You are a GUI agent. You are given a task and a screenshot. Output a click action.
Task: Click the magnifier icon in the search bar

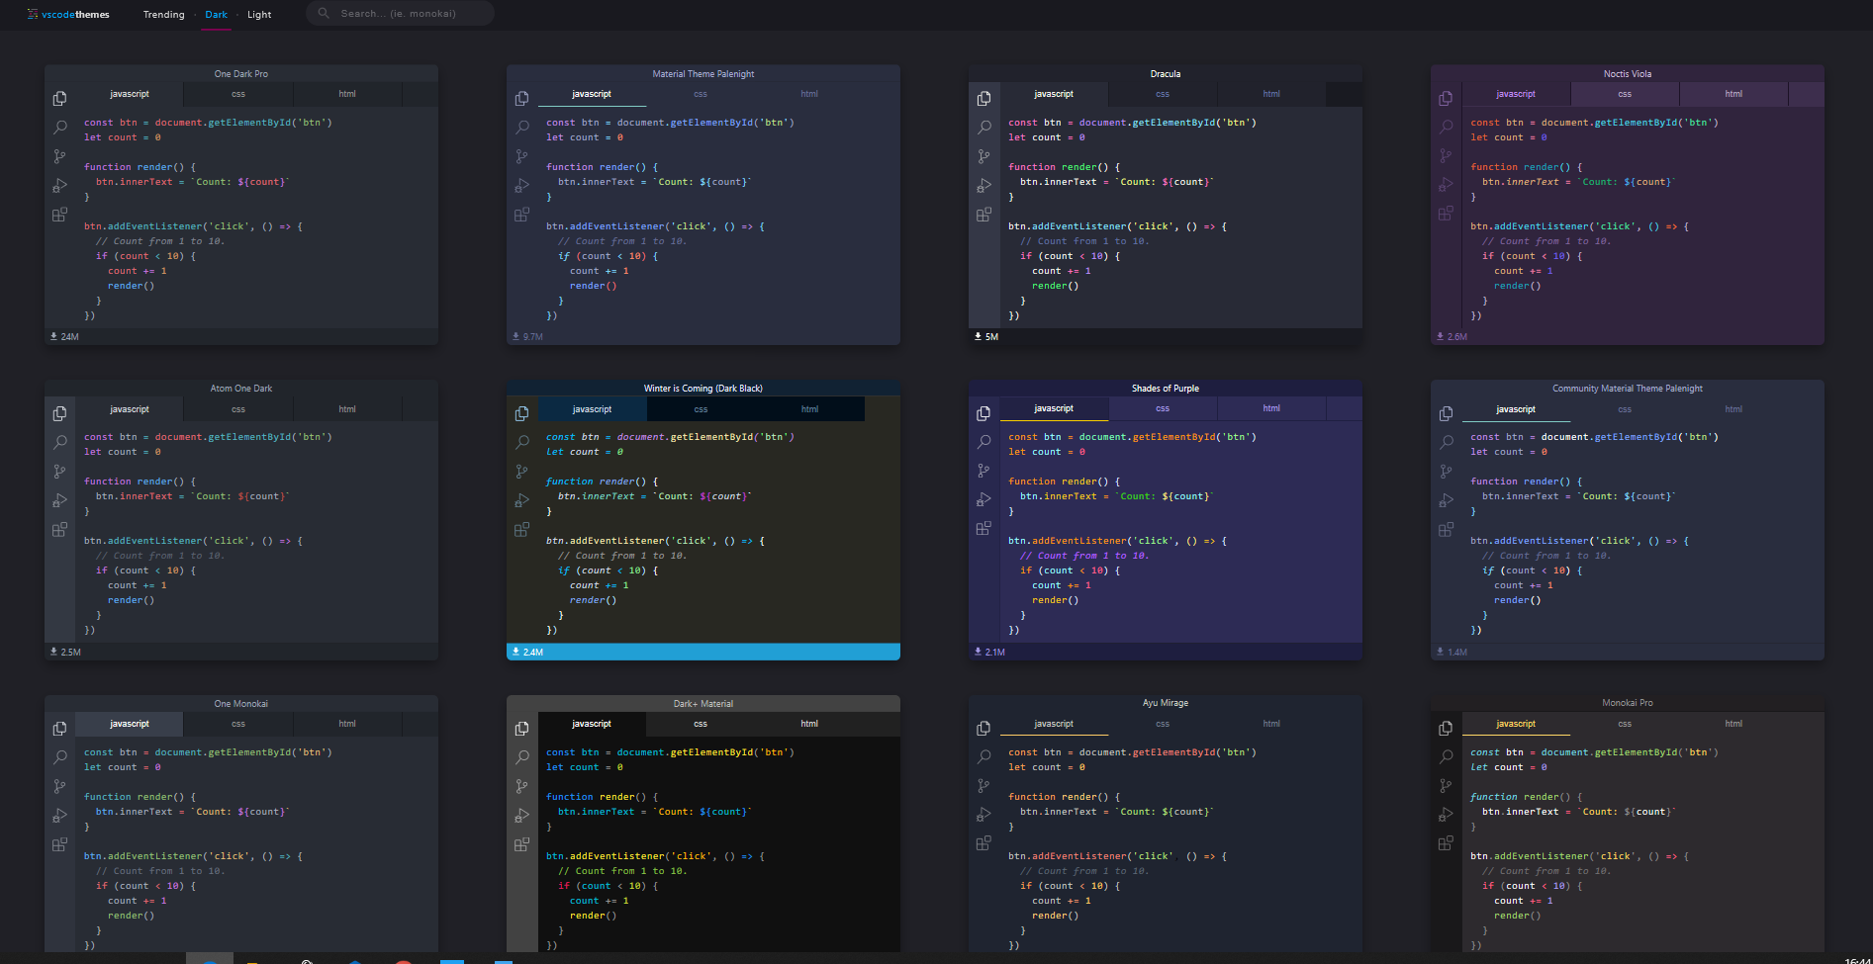[x=323, y=13]
